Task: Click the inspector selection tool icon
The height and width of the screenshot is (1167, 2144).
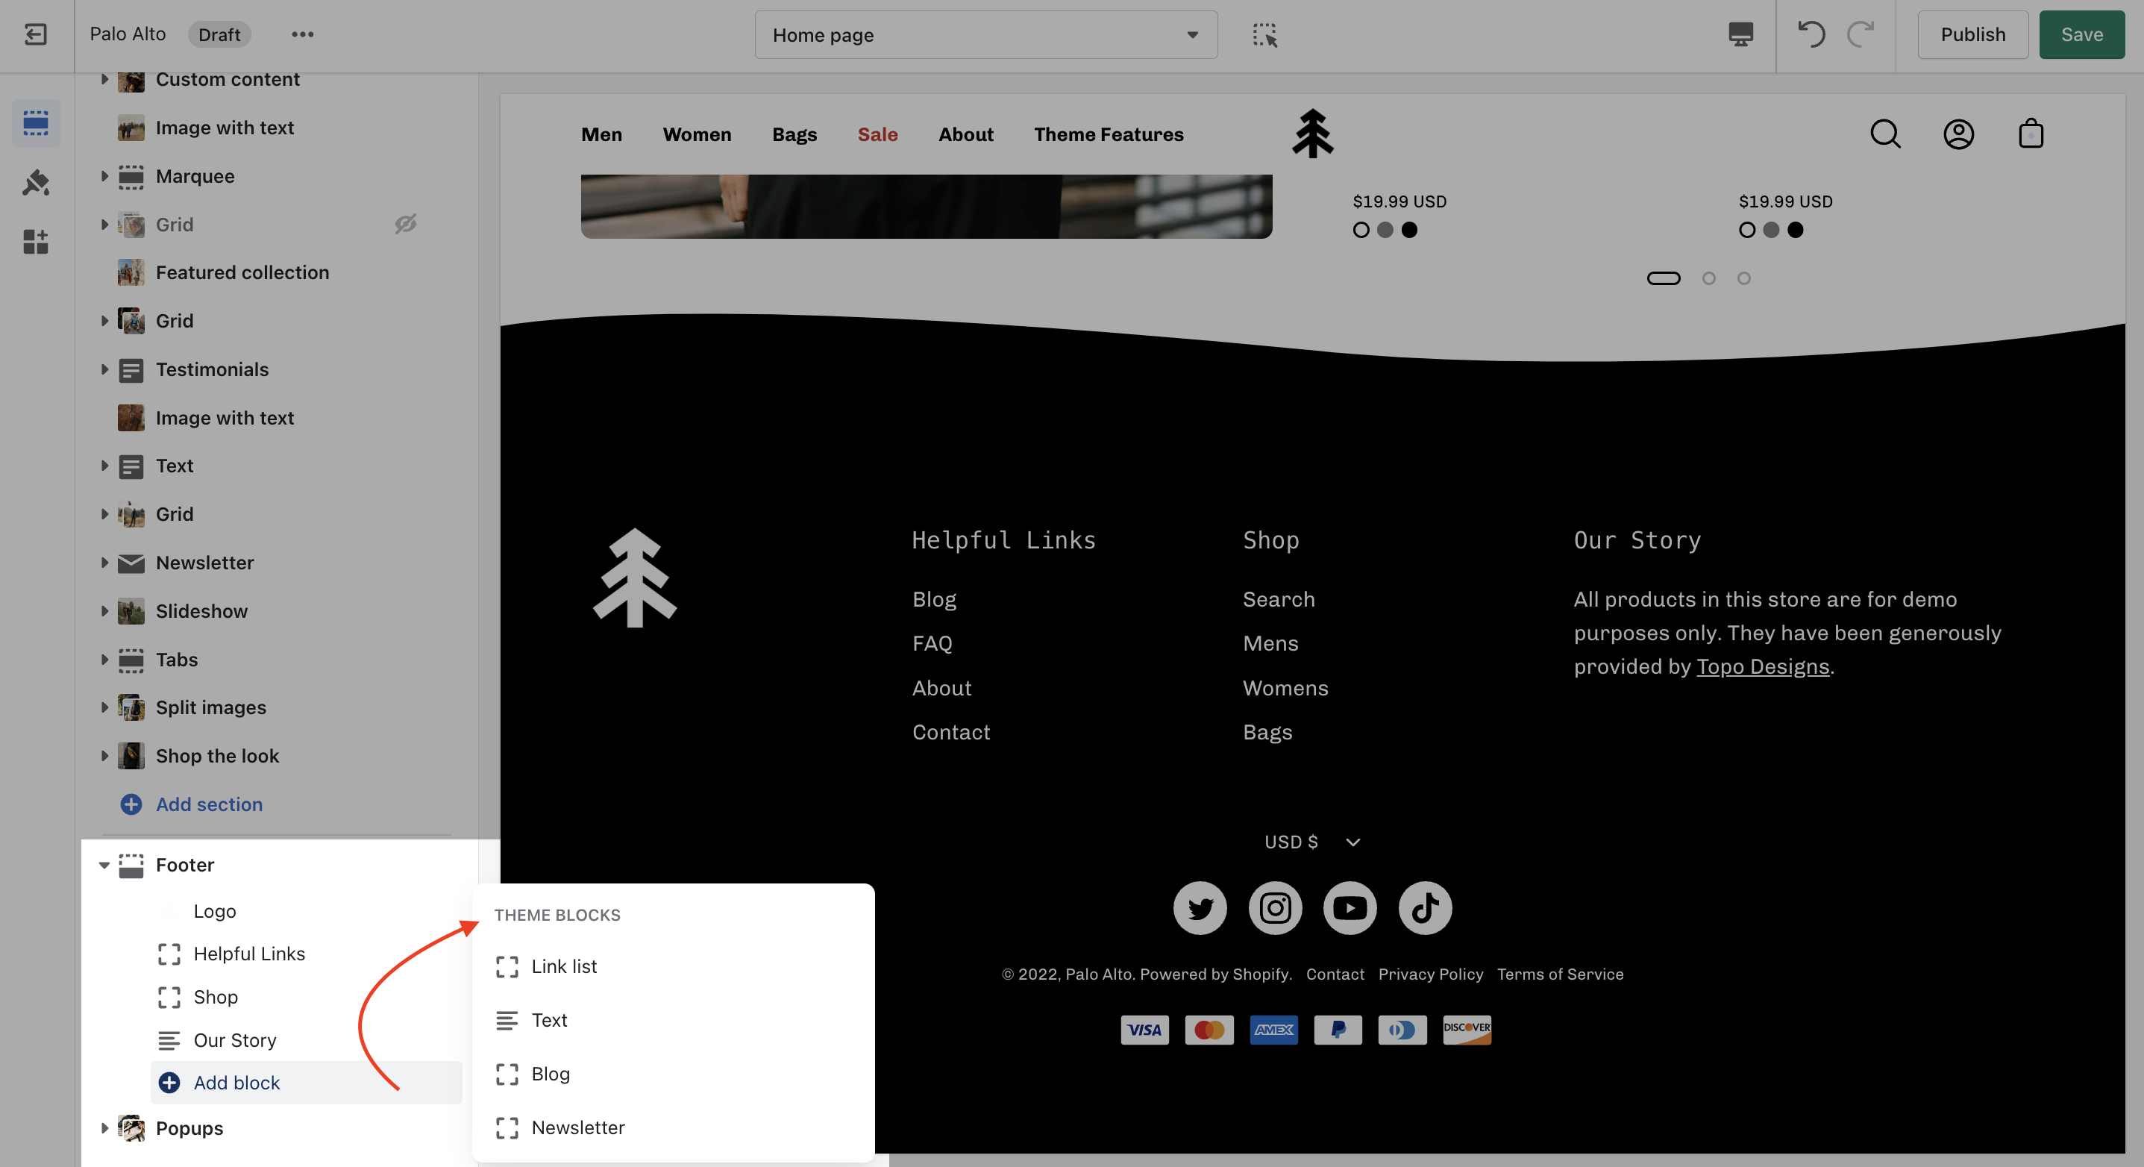Action: pyautogui.click(x=1264, y=35)
